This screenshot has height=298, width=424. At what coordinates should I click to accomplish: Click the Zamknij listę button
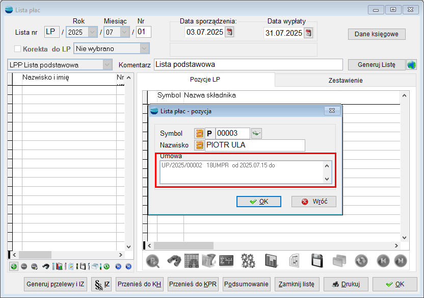pyautogui.click(x=297, y=284)
